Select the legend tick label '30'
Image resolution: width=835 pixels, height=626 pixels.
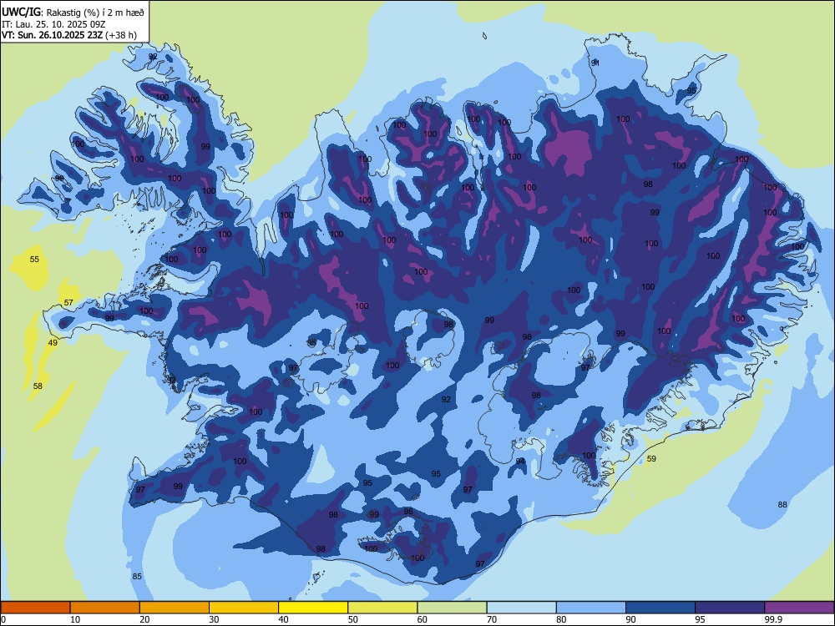[214, 619]
